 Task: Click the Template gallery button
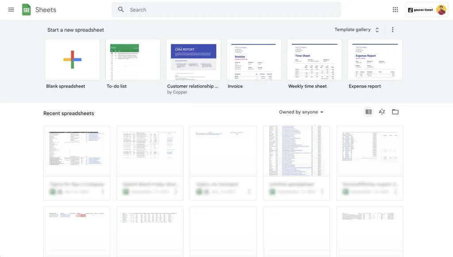[353, 29]
